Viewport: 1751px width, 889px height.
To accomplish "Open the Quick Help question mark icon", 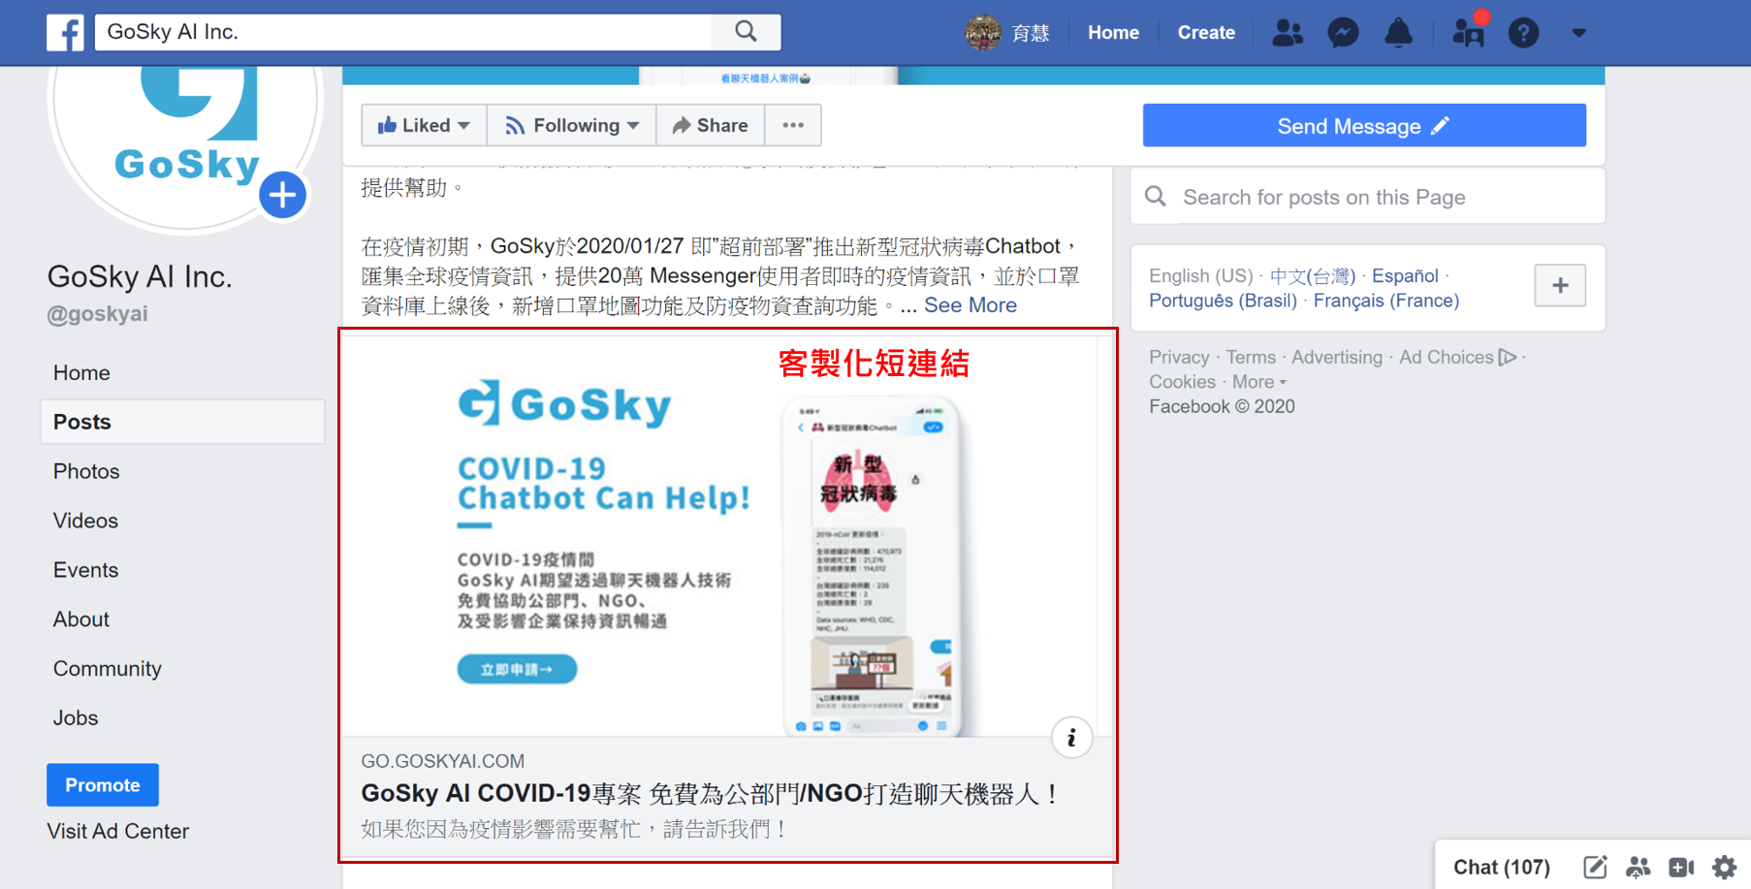I will coord(1523,33).
